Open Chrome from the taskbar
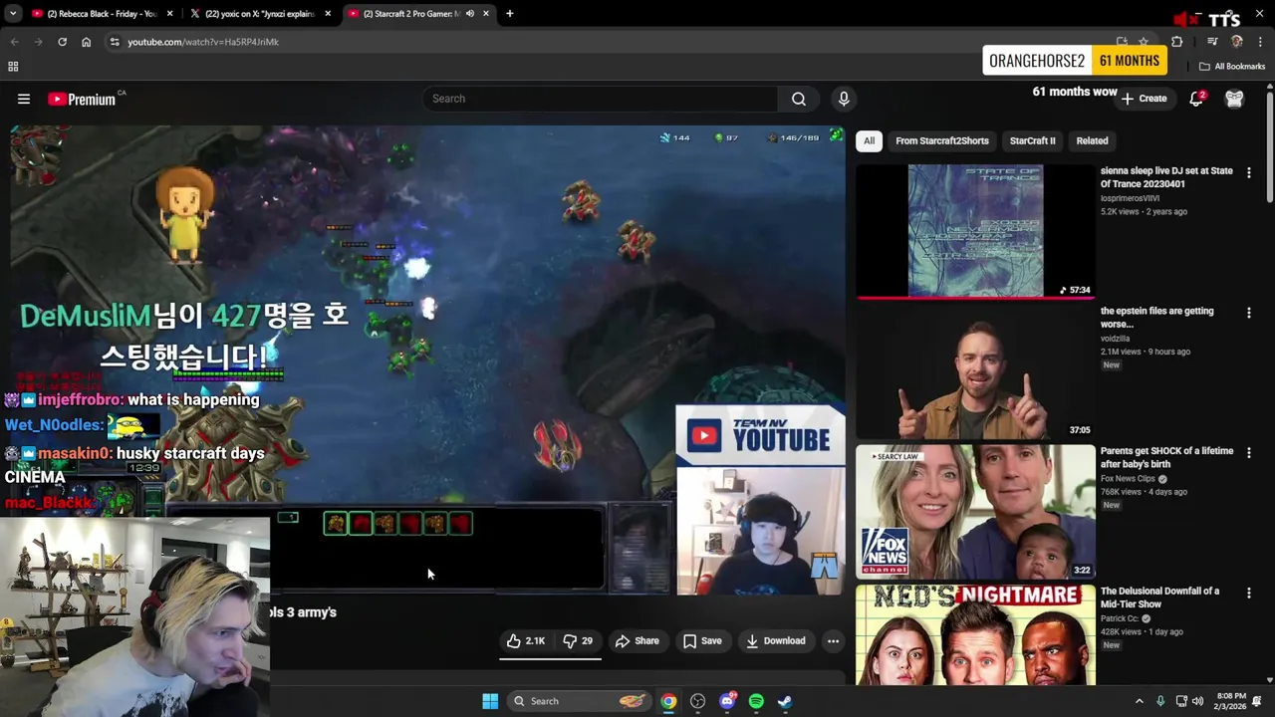This screenshot has width=1275, height=717. point(668,701)
